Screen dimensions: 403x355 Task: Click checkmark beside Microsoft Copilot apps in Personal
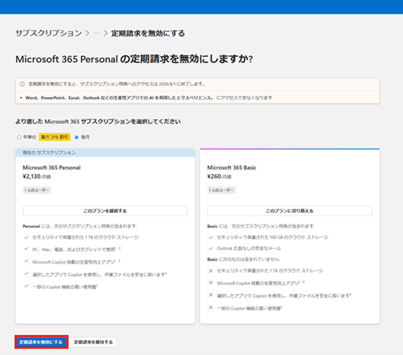(x=26, y=261)
